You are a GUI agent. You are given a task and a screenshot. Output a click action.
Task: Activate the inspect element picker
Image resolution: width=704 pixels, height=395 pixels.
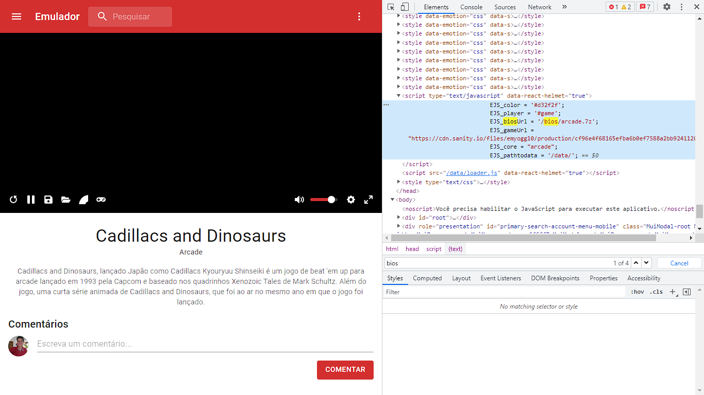coord(391,7)
